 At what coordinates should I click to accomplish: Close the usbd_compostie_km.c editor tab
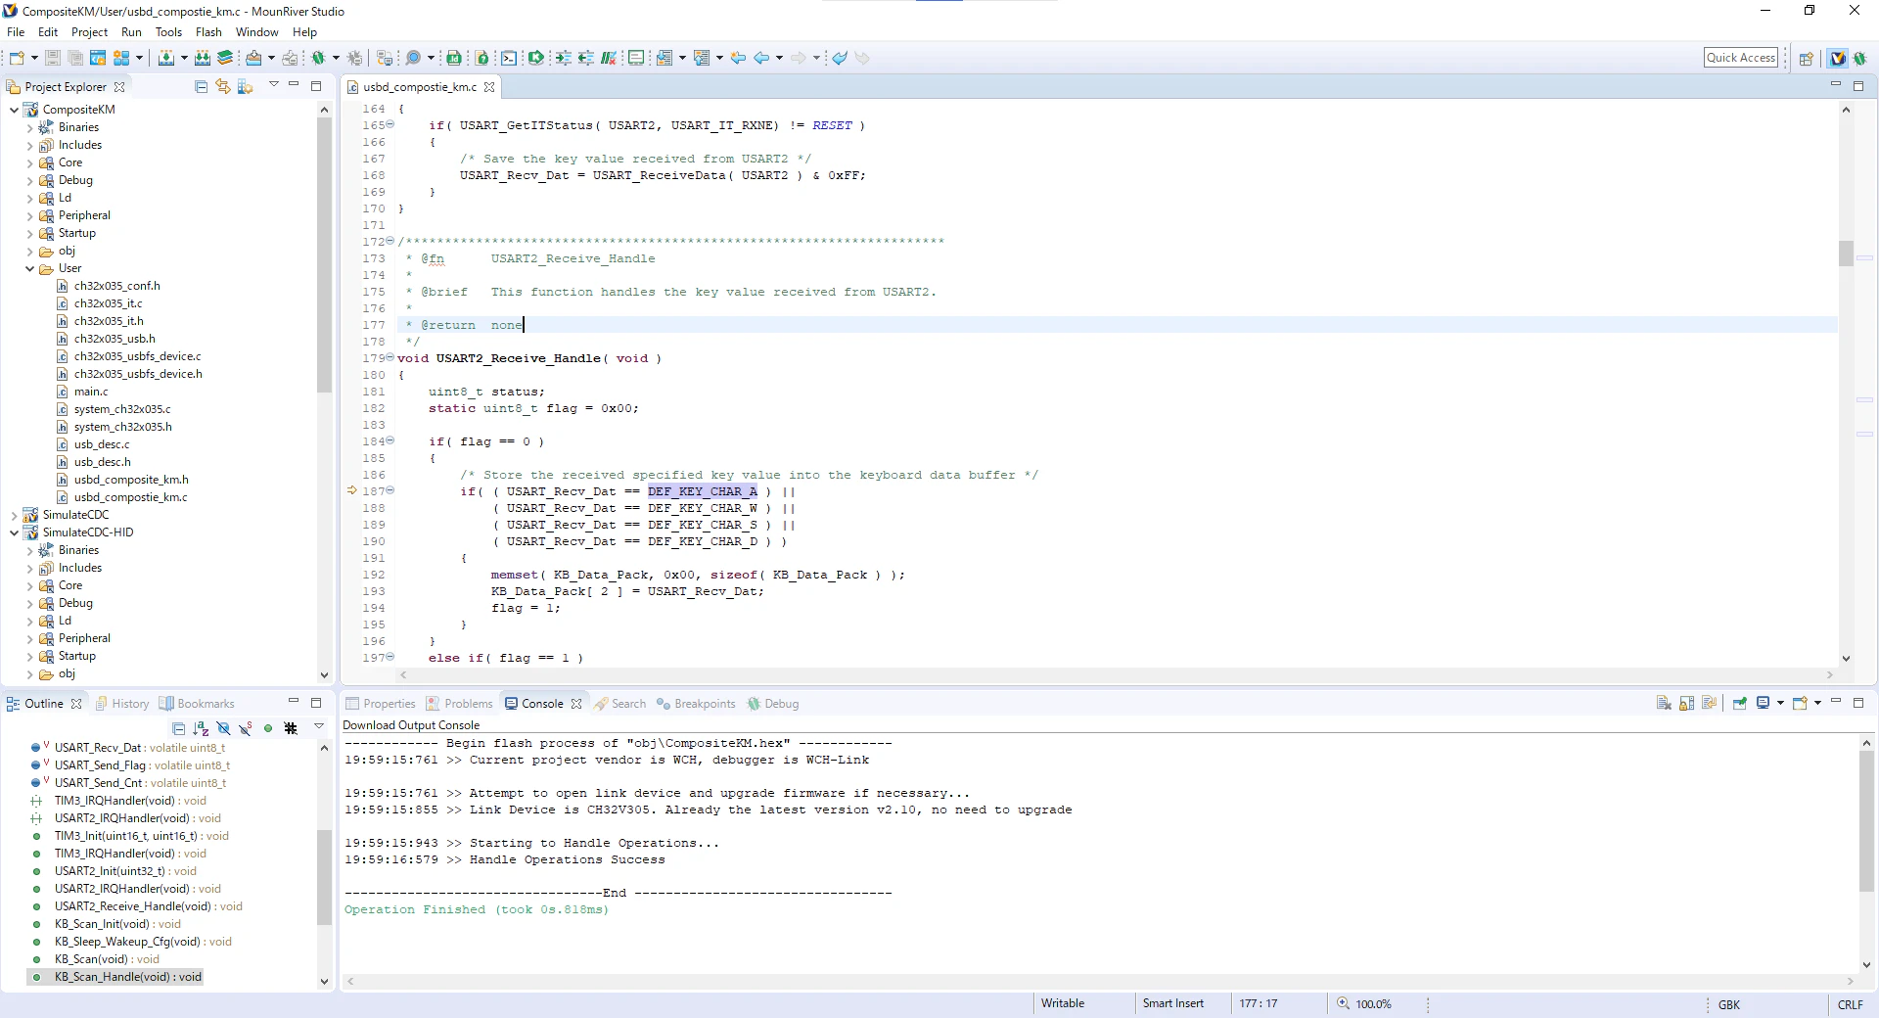pyautogui.click(x=489, y=87)
